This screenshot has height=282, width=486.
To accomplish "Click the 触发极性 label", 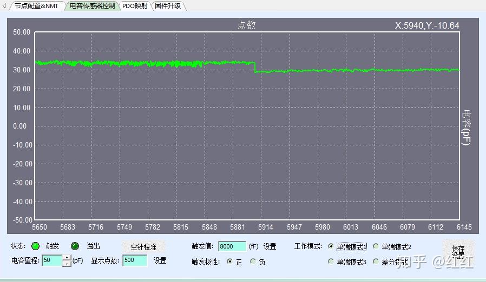I will click(x=206, y=262).
